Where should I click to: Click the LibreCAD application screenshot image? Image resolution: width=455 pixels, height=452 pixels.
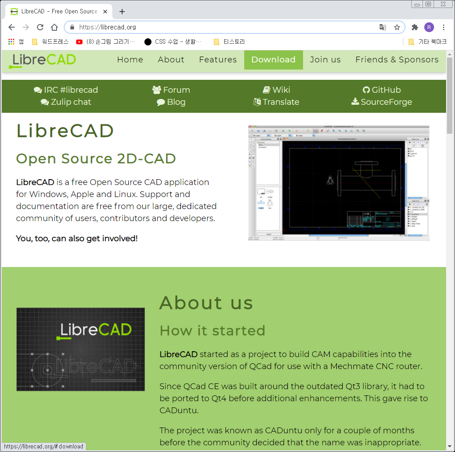pos(339,183)
